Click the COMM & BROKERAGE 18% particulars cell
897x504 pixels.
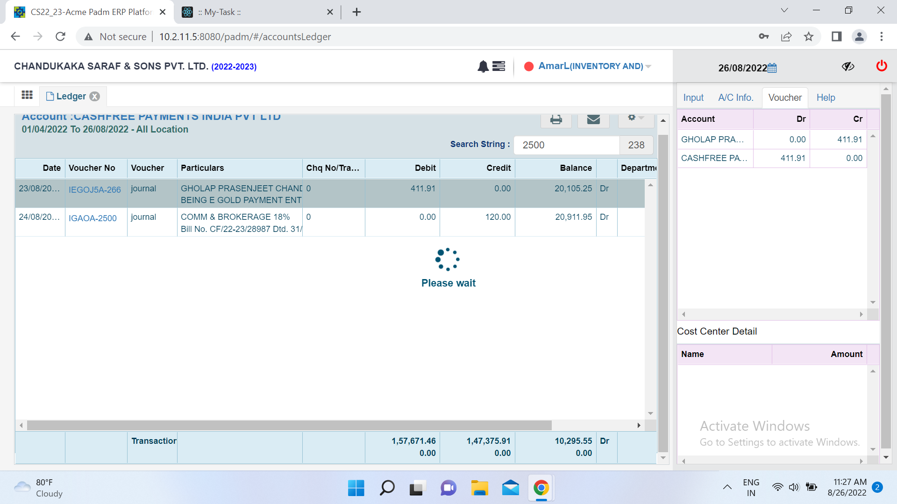point(240,222)
